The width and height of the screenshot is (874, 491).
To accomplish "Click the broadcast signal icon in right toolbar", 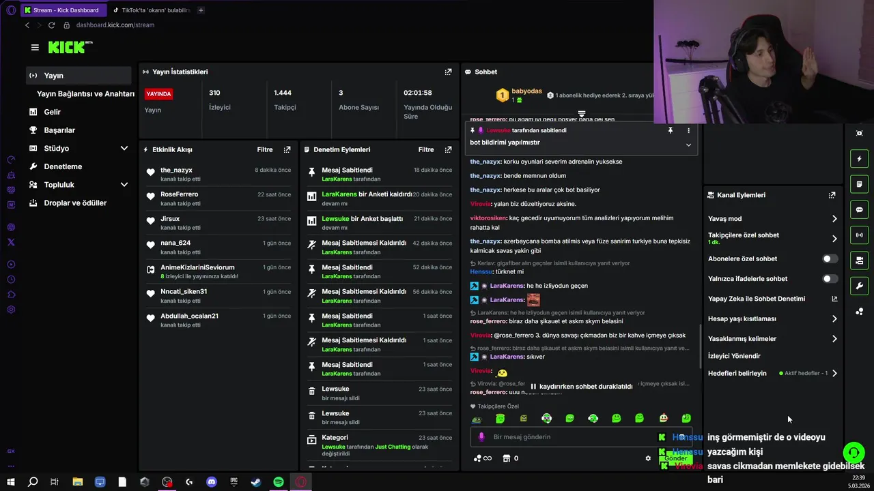I will tap(859, 235).
